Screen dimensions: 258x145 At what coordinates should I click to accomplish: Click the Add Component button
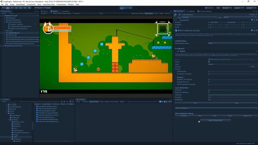(x=215, y=120)
